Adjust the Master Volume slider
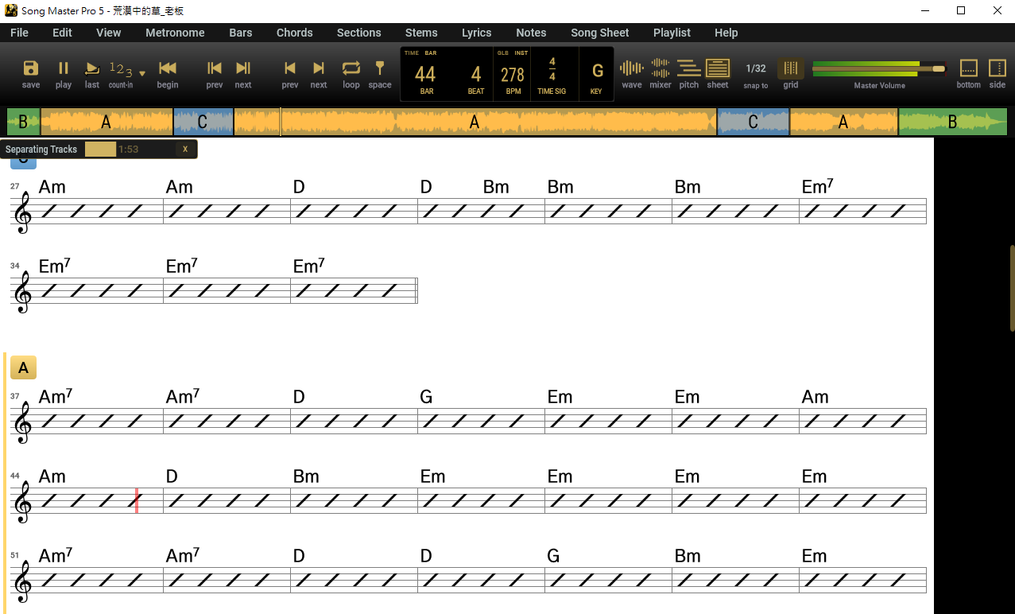The width and height of the screenshot is (1015, 614). click(x=879, y=68)
